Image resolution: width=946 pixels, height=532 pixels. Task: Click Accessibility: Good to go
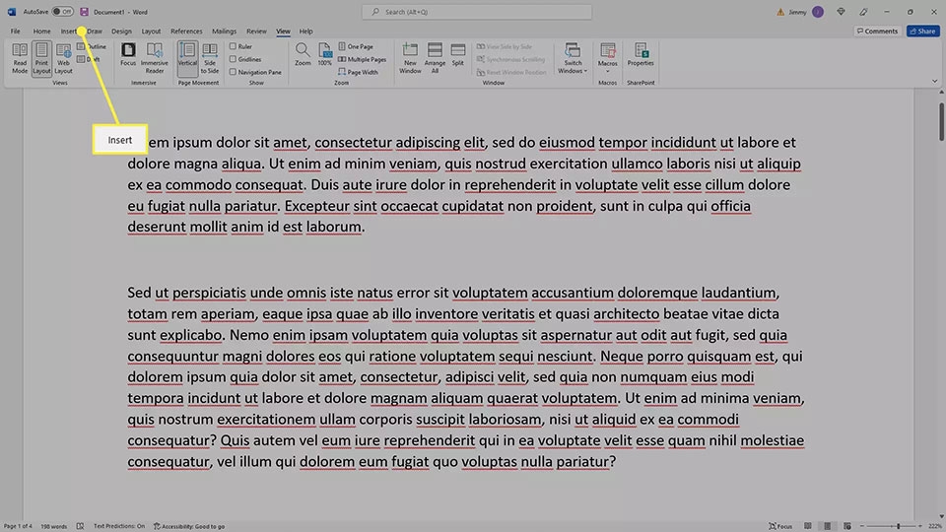[189, 526]
